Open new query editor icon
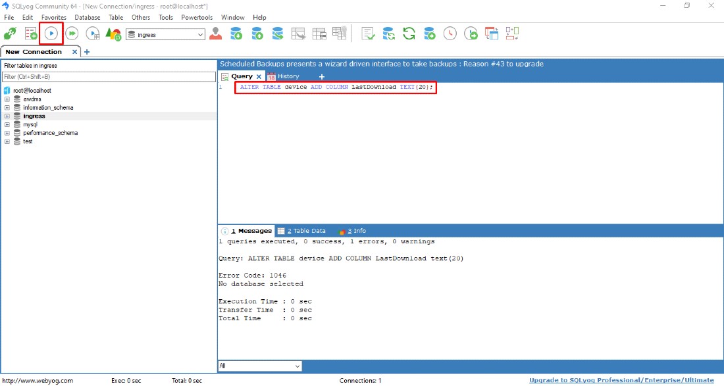724x386 pixels. click(31, 34)
